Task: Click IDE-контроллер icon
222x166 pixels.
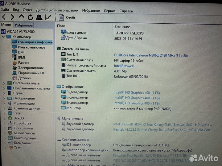Action: coord(64,145)
